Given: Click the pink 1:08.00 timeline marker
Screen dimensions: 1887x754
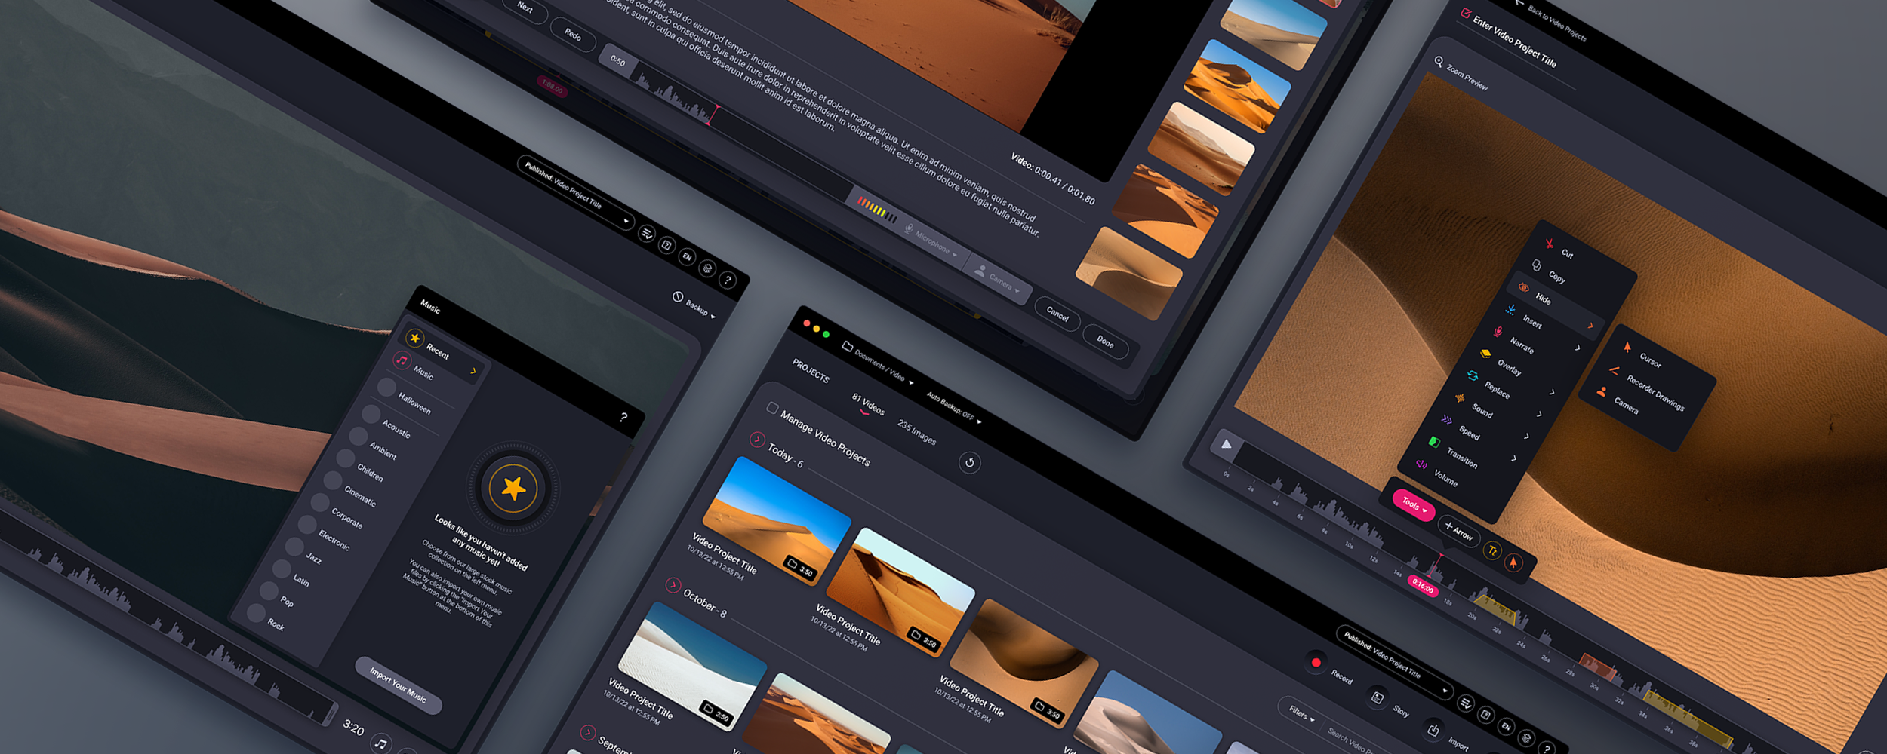Looking at the screenshot, I should (x=552, y=87).
